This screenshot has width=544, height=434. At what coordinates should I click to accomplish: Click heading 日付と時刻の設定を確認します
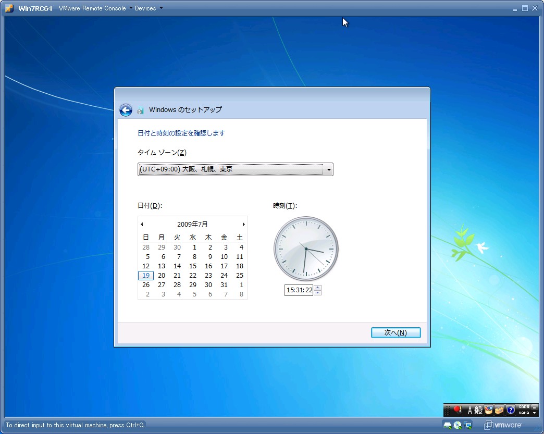pos(181,133)
